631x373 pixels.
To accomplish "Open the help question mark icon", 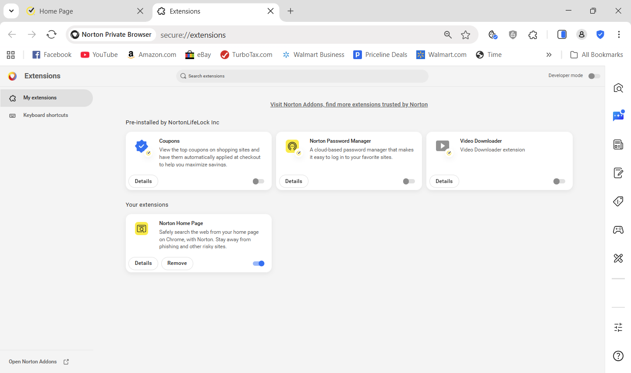I will click(x=618, y=356).
